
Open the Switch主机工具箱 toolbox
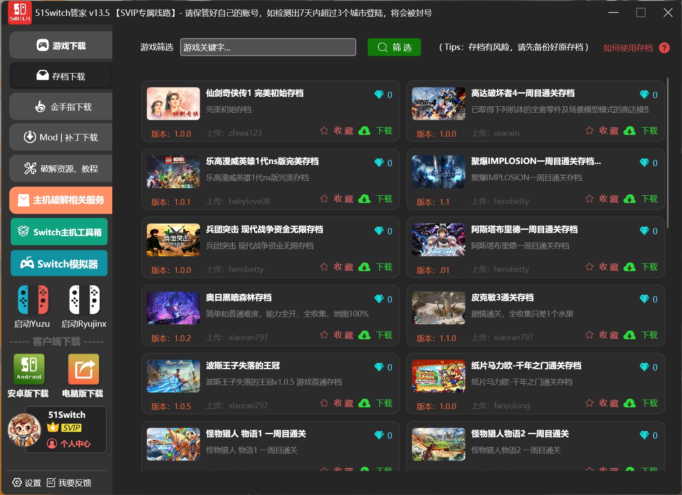[x=59, y=232]
